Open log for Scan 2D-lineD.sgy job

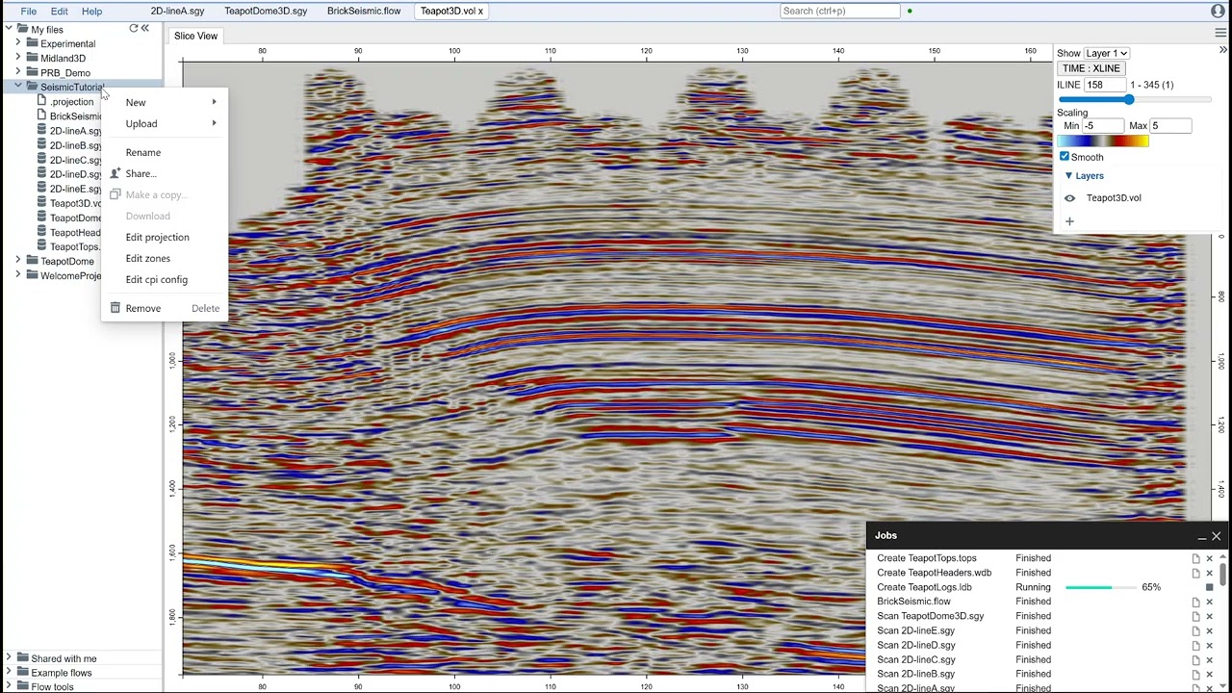(x=1196, y=645)
